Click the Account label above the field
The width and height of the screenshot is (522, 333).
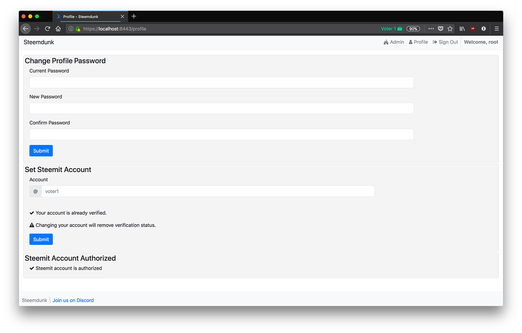click(x=39, y=180)
